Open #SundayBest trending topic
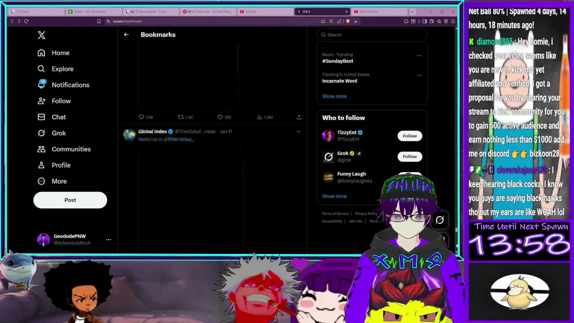 (x=338, y=61)
